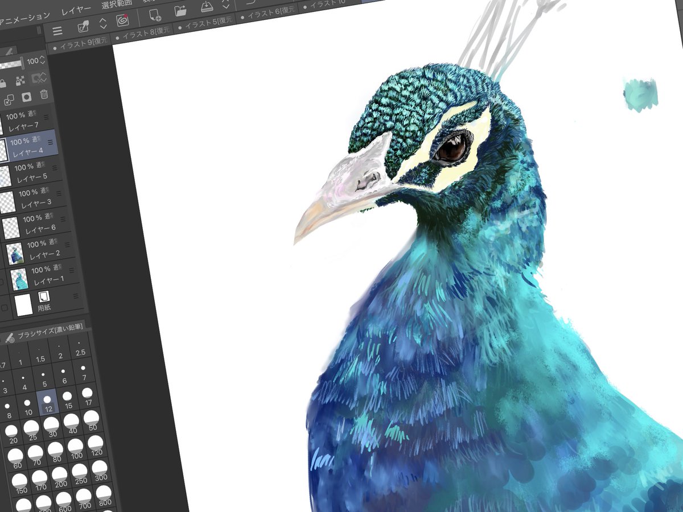Choose brush size 10
The image size is (683, 512).
(28, 407)
